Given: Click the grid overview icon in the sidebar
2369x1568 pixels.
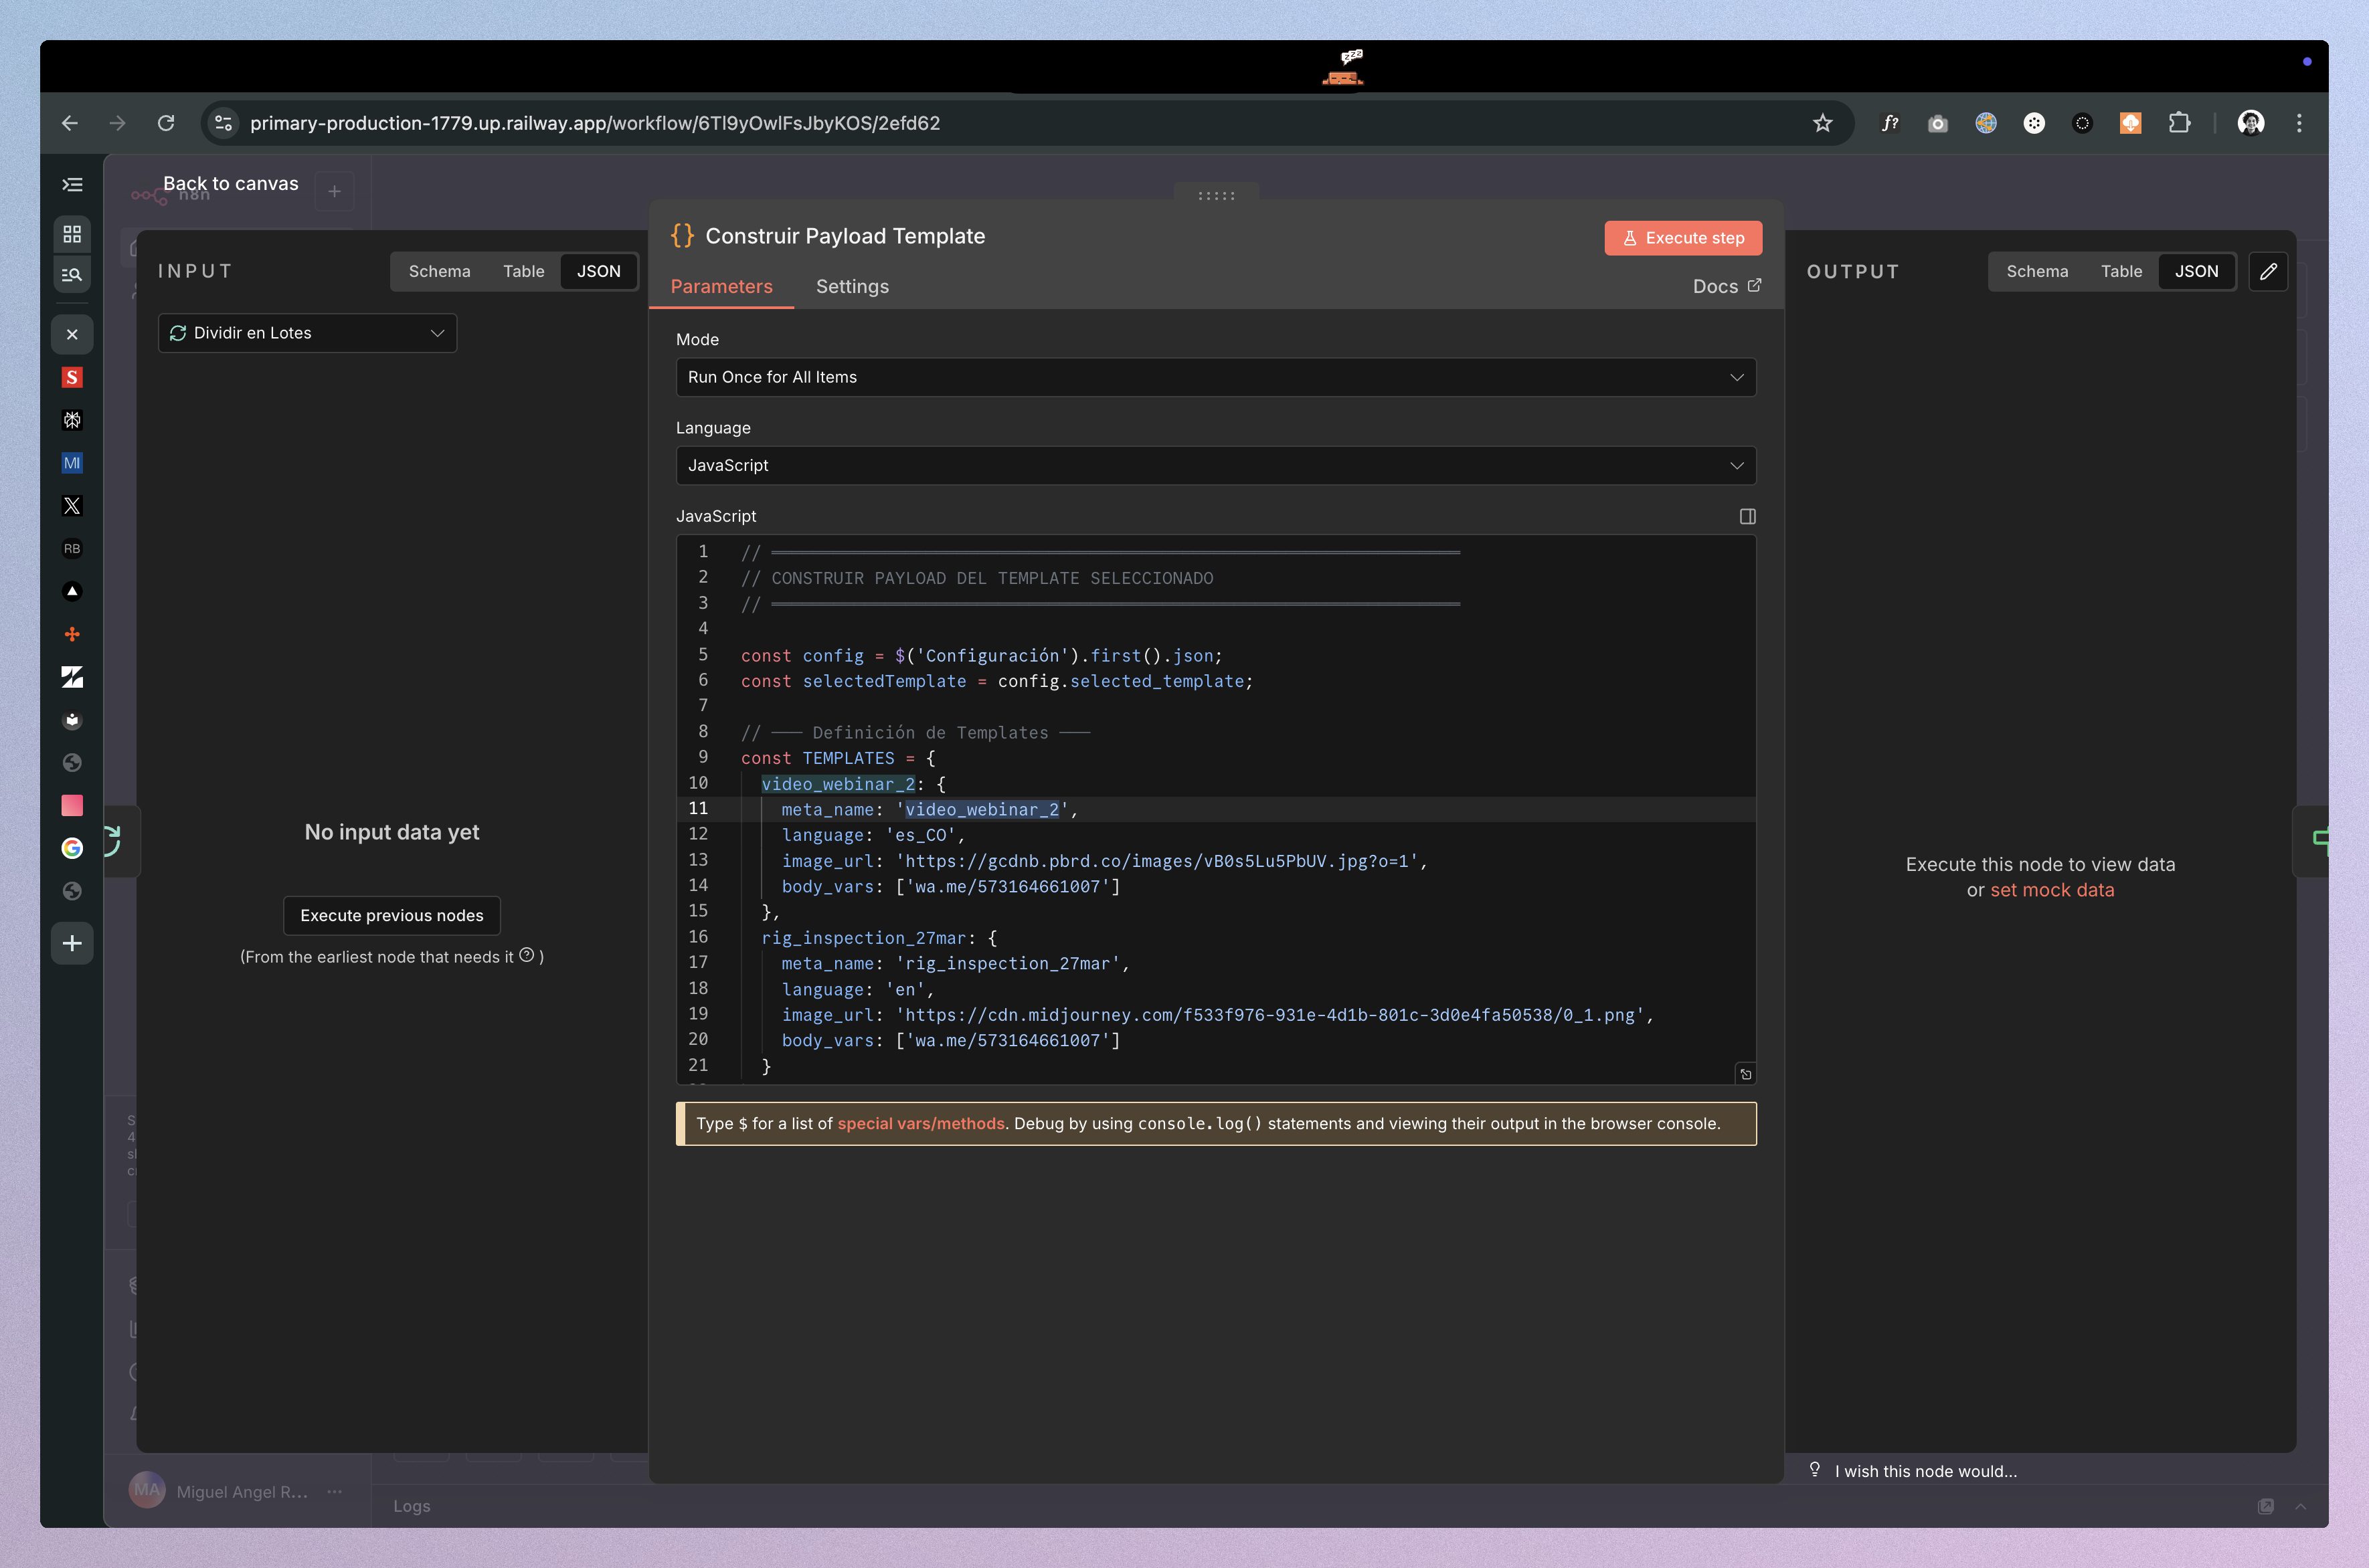Looking at the screenshot, I should click(71, 234).
